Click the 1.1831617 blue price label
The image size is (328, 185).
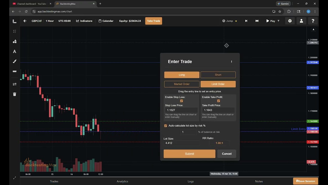point(313,88)
